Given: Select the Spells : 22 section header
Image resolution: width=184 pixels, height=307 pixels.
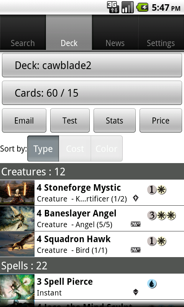Looking at the screenshot, I should pos(92,266).
